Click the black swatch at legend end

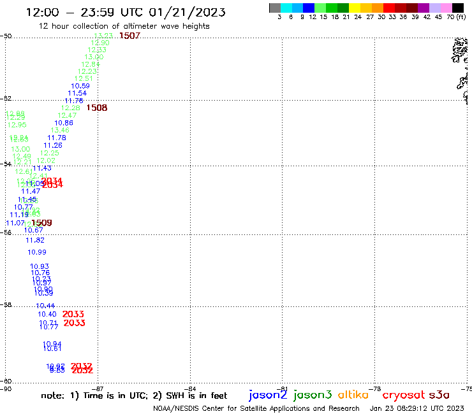coord(458,8)
